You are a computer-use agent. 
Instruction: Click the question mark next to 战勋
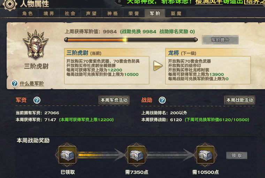162,100
